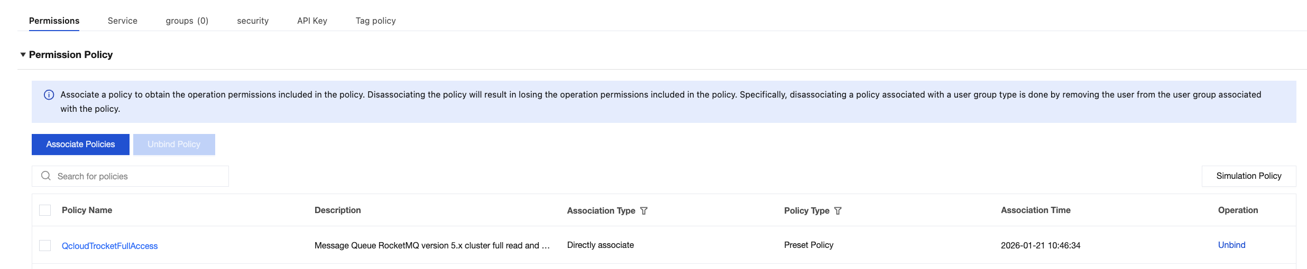Tick the select-all checkbox in table header
Screen dimensions: 1307x269
(x=45, y=210)
